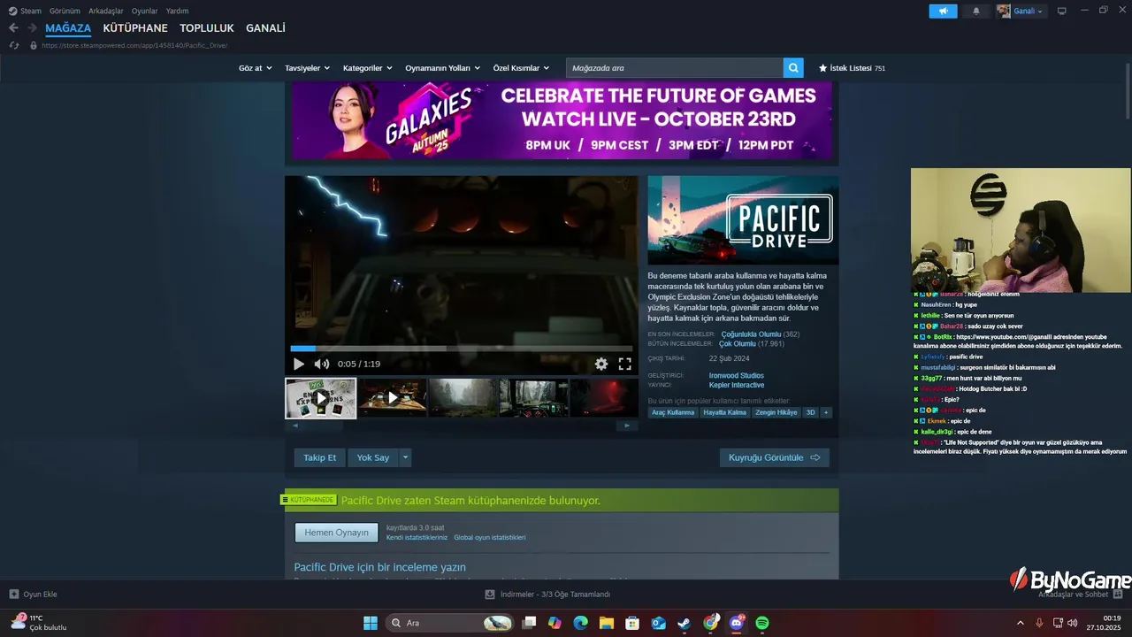This screenshot has height=637, width=1132.
Task: Expand the Tavsiyeler dropdown
Action: (x=307, y=68)
